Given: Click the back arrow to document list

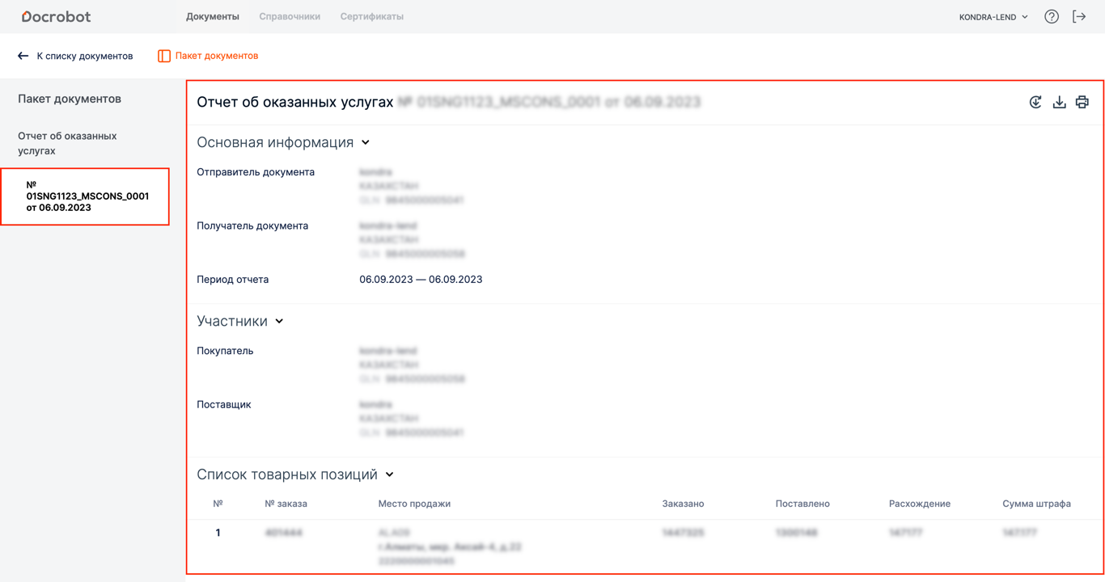Looking at the screenshot, I should click(23, 56).
